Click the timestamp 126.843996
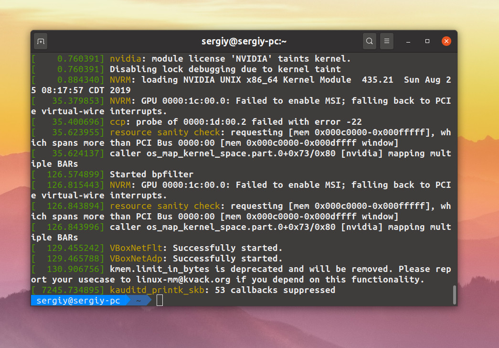Screen dimensions: 499x348 (73, 227)
